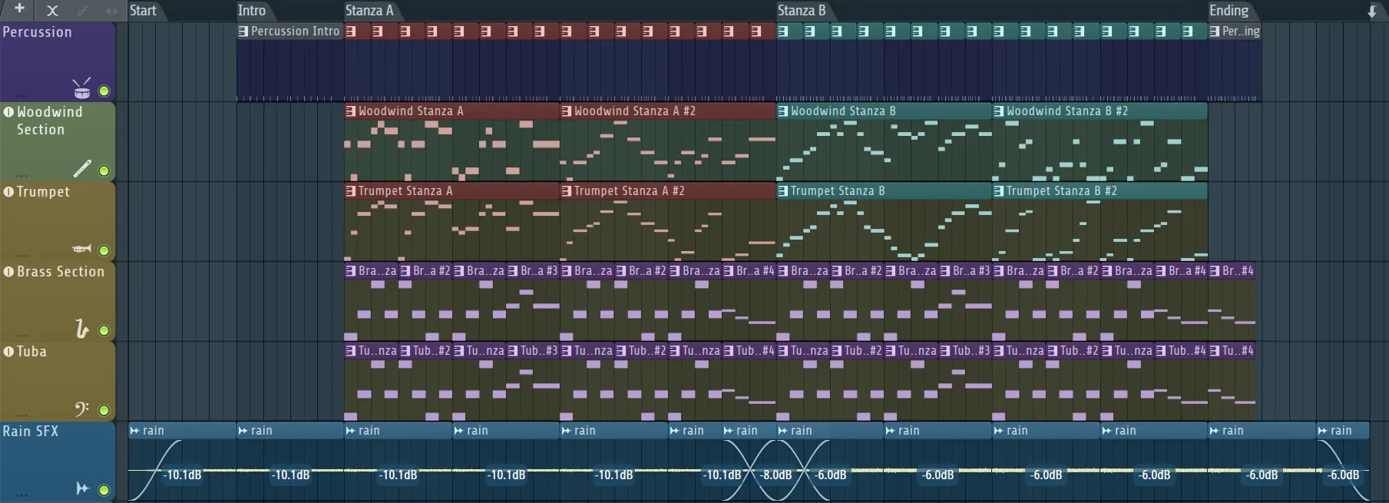The width and height of the screenshot is (1389, 503).
Task: Click the flute icon on Woodwind Section track
Action: pos(82,168)
